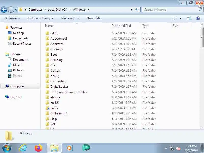Select the AppPatch folder icon
Viewport: 204px width, 153px height.
(x=47, y=44)
